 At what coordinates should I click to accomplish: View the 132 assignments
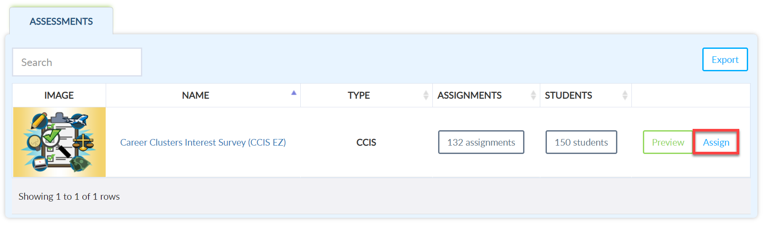point(481,142)
